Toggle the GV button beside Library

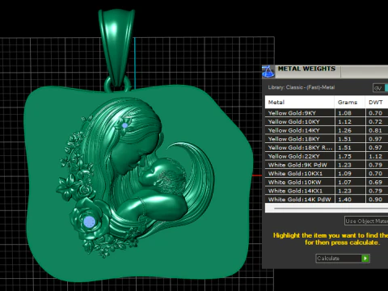pos(380,88)
